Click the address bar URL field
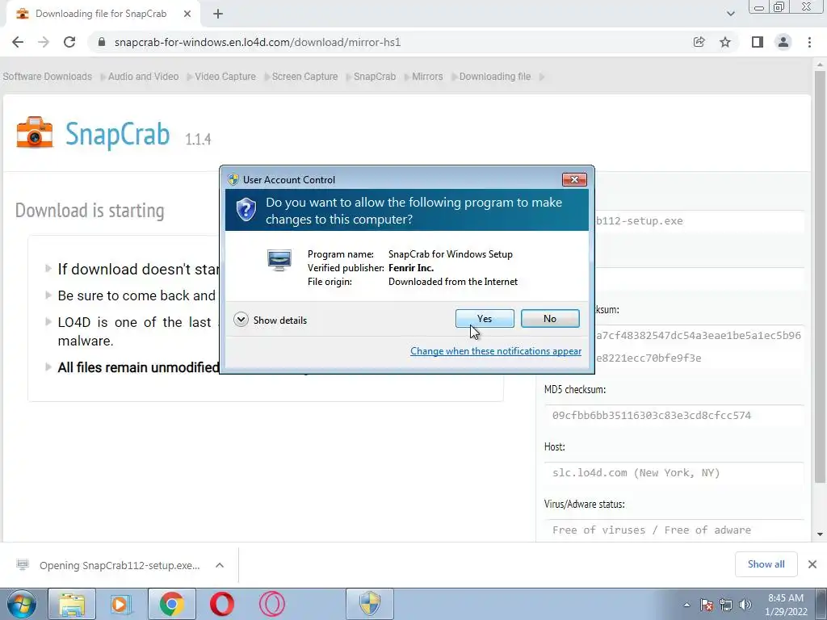Image resolution: width=827 pixels, height=620 pixels. pos(390,42)
